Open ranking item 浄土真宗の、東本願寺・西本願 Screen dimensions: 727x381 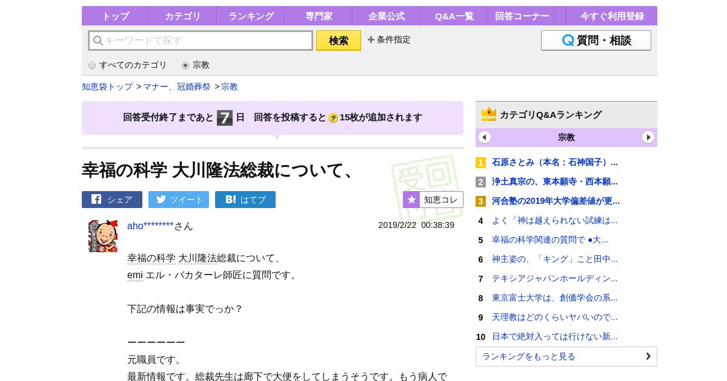click(x=555, y=181)
